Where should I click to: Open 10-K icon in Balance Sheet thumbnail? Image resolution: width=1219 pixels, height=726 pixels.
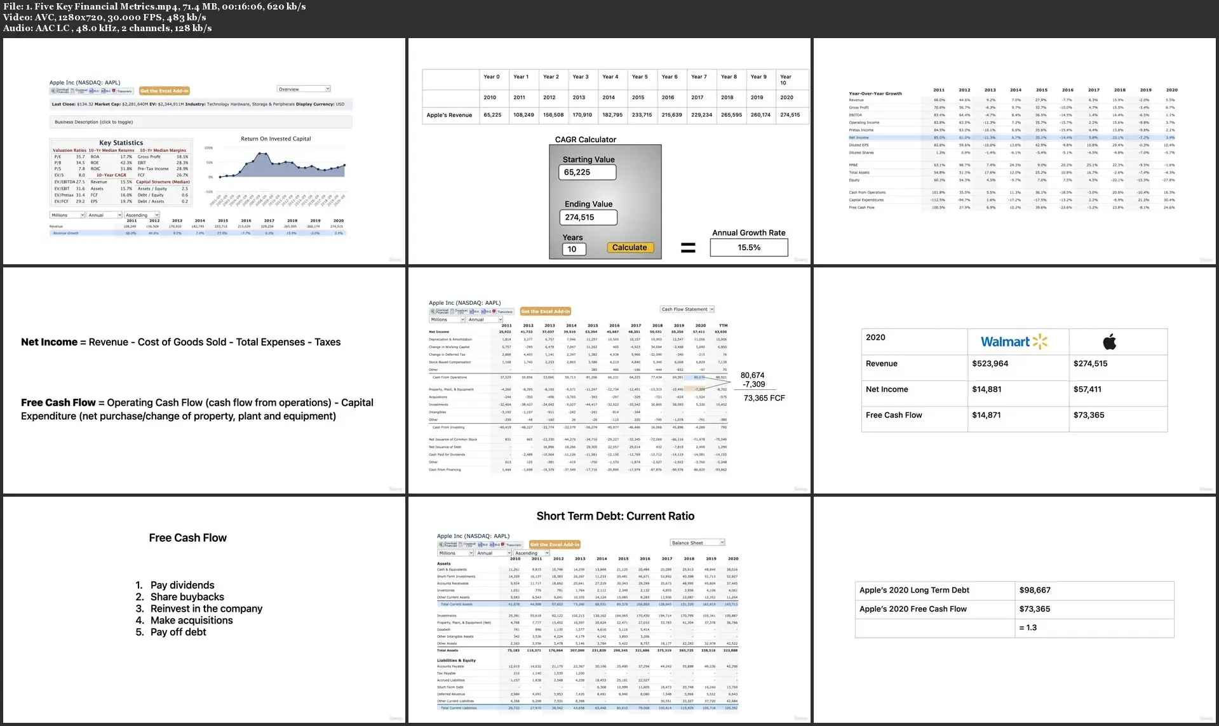click(482, 544)
